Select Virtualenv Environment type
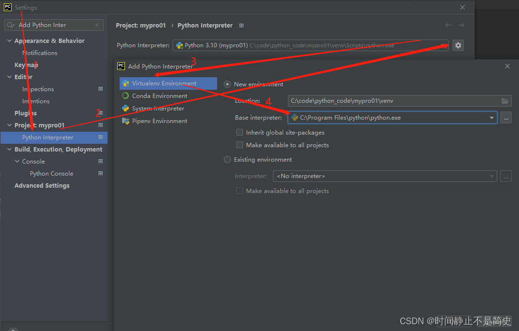 click(168, 83)
